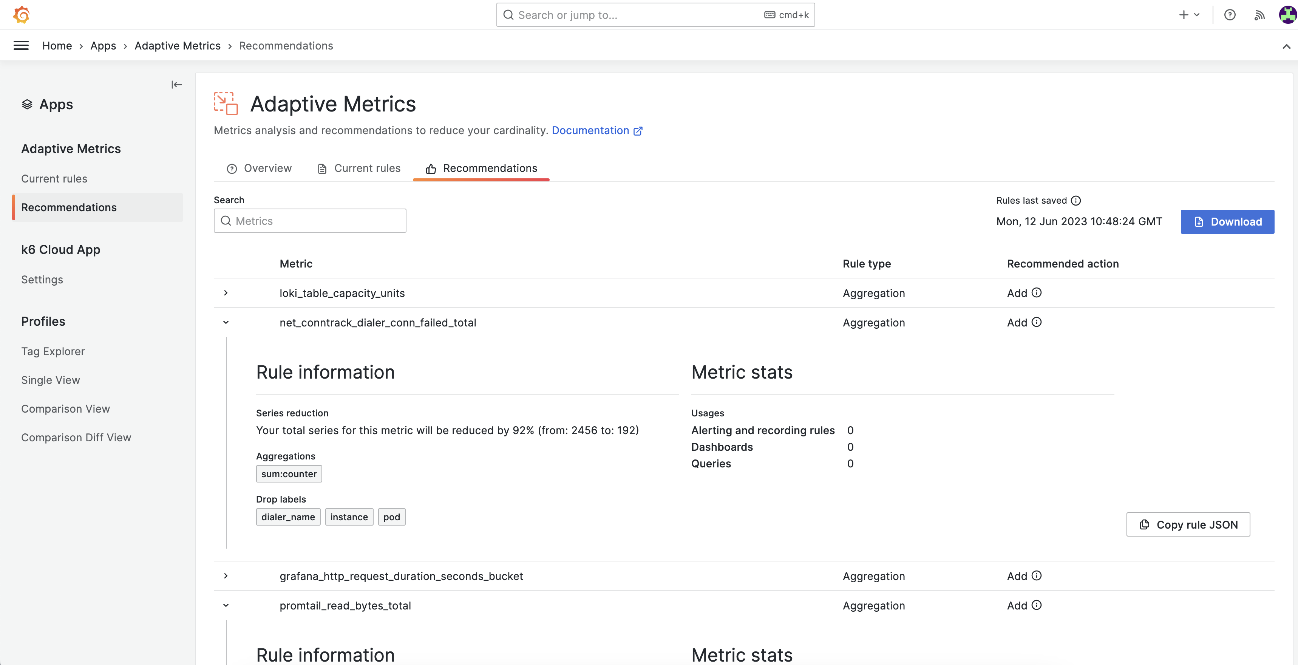Open the plus add-new dropdown
Viewport: 1298px width, 665px height.
coord(1189,15)
